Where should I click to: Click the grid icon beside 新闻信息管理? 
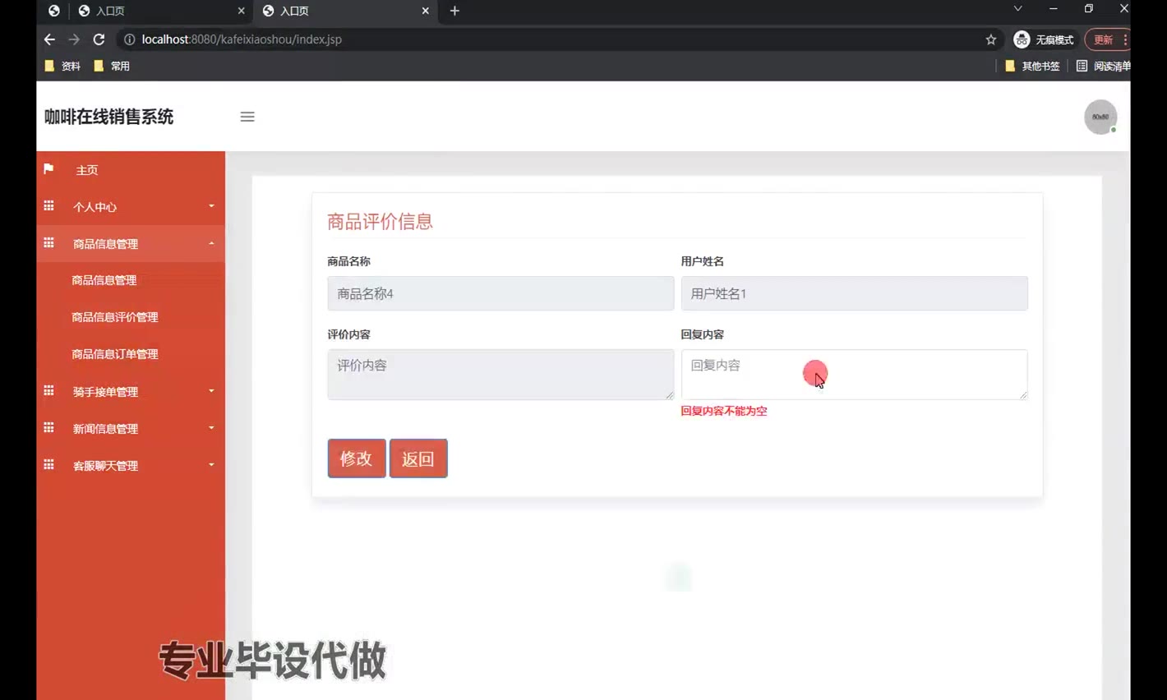coord(48,428)
